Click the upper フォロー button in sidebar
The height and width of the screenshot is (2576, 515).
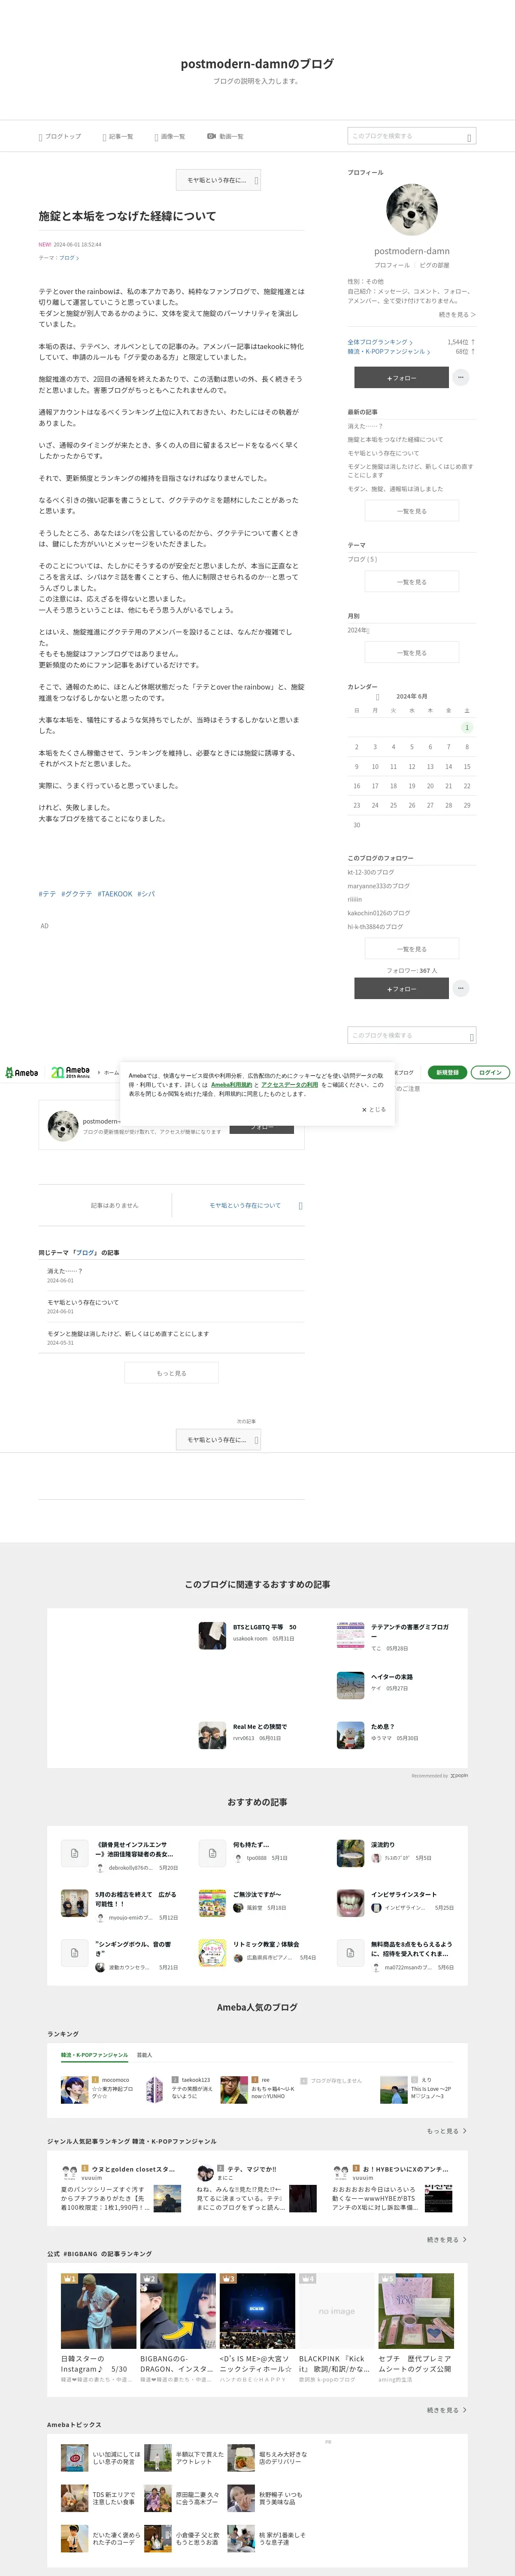pos(401,378)
